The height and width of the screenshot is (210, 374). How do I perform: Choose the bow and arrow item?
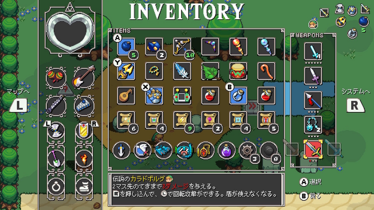[x=182, y=47]
